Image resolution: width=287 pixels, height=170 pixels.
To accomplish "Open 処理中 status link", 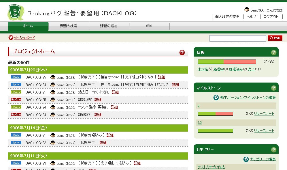I will tap(218, 69).
